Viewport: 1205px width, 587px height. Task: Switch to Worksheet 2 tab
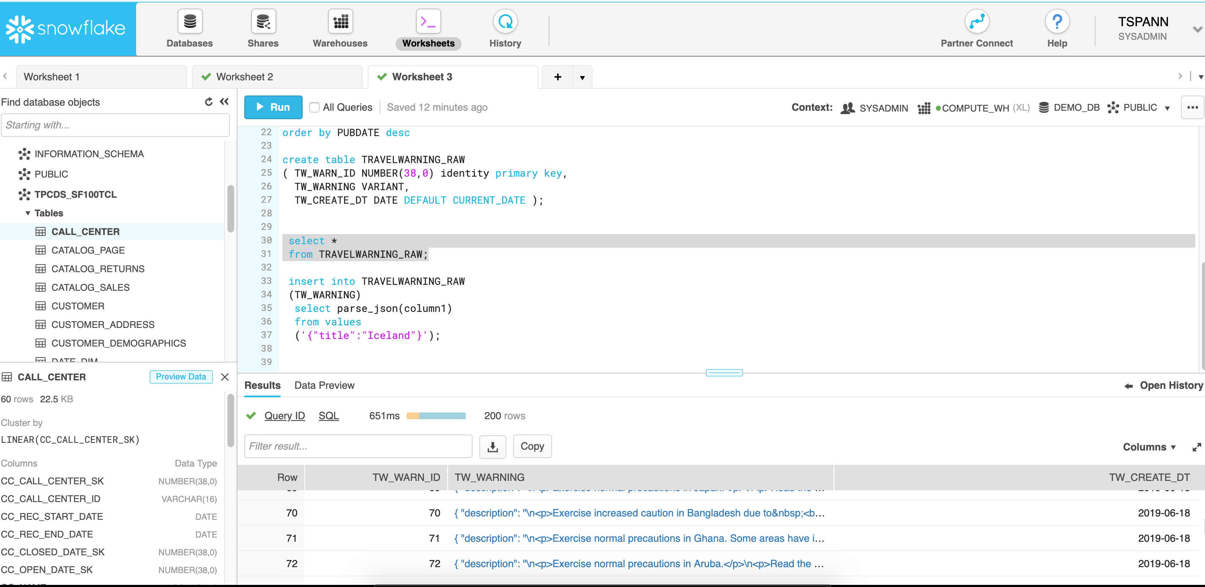[244, 77]
